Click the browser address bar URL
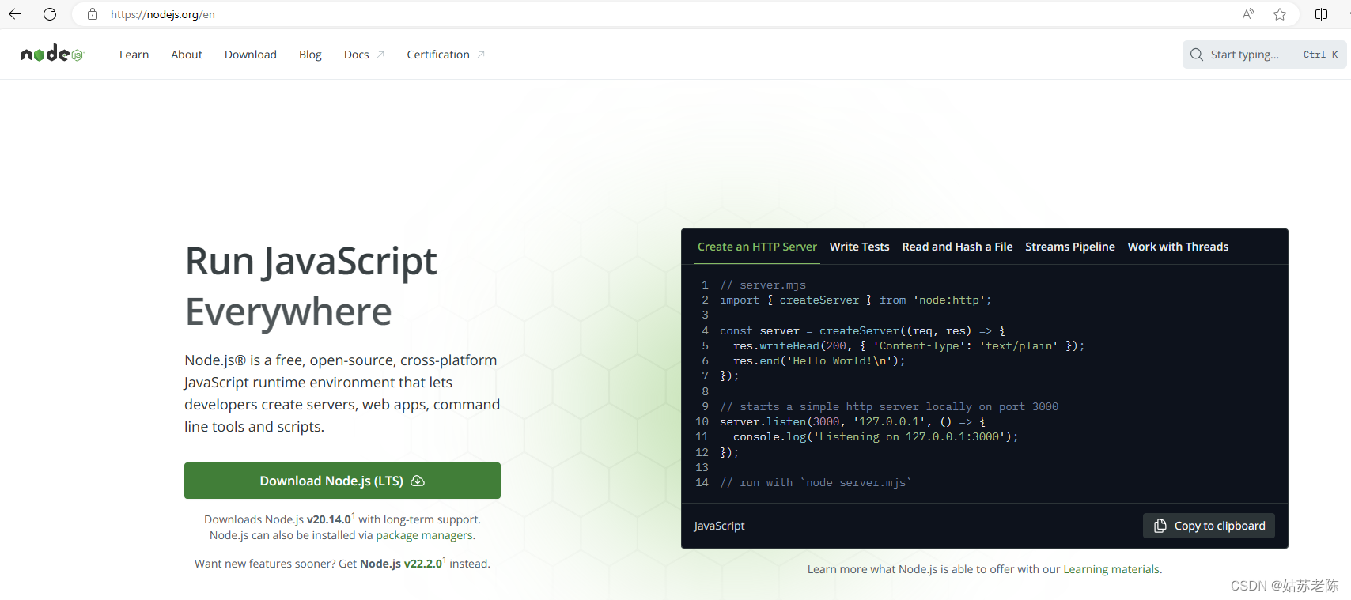Image resolution: width=1351 pixels, height=600 pixels. tap(163, 14)
